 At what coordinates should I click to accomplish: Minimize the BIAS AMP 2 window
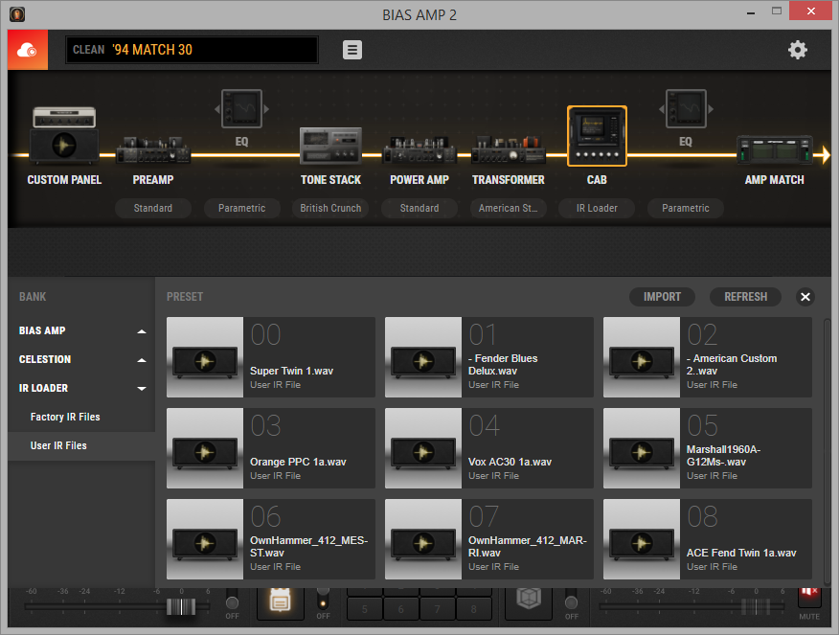tap(751, 11)
